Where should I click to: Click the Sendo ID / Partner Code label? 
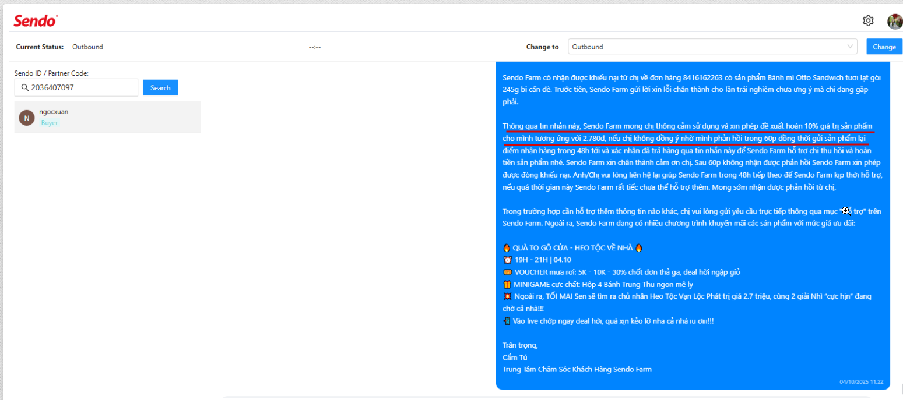point(51,73)
